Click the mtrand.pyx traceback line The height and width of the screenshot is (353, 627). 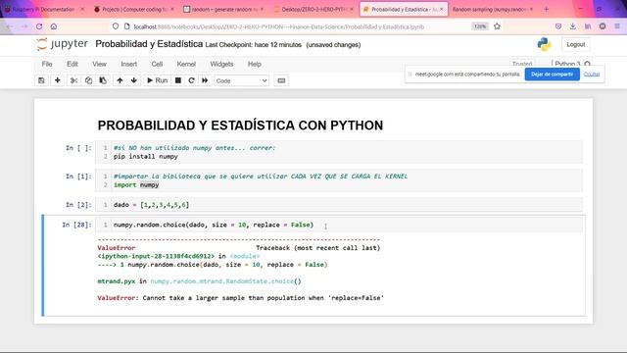click(199, 281)
